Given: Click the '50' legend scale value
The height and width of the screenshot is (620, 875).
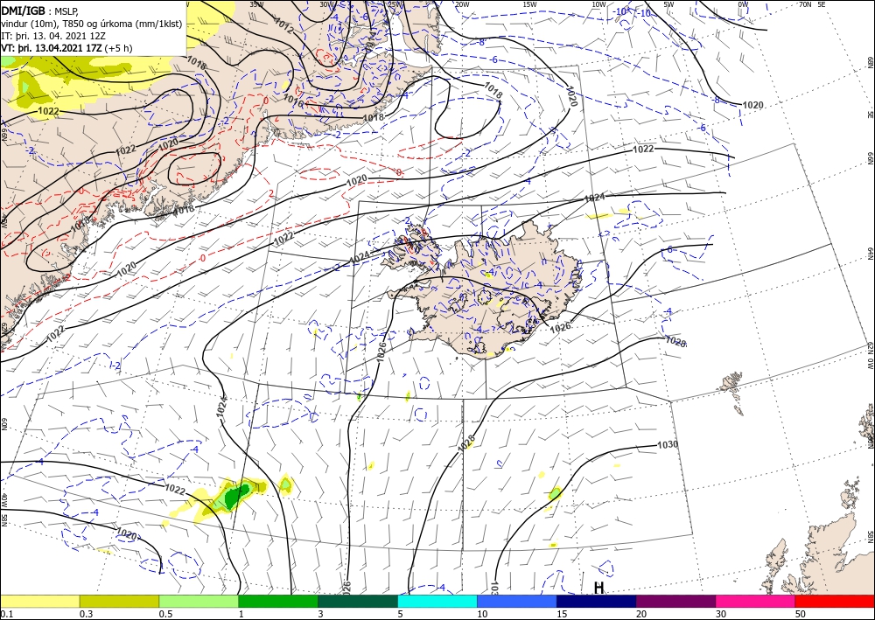Looking at the screenshot, I should (x=800, y=614).
